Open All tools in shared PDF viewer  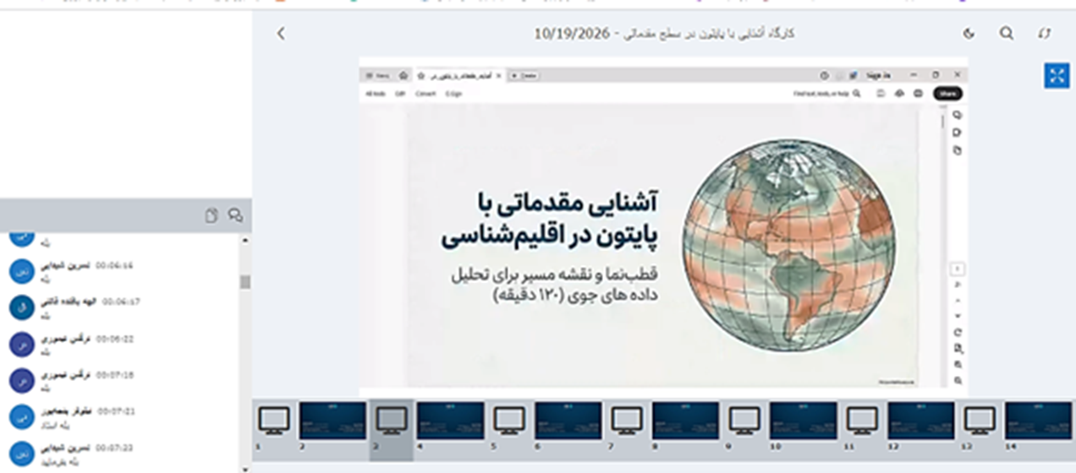375,94
